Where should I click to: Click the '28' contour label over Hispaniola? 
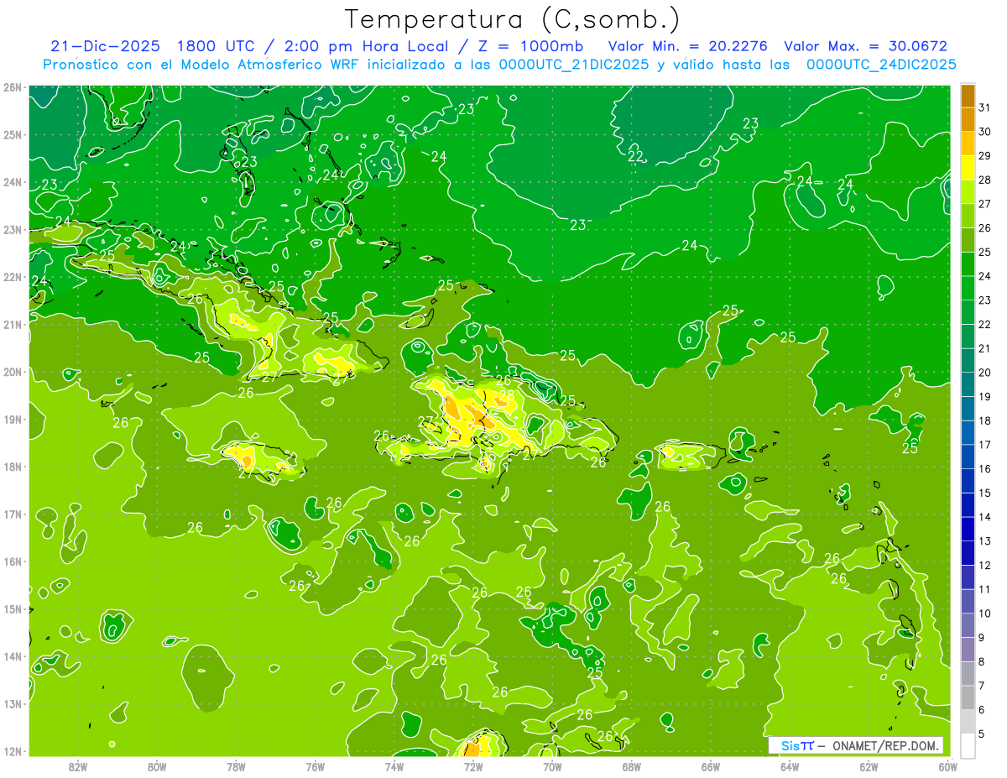point(506,395)
